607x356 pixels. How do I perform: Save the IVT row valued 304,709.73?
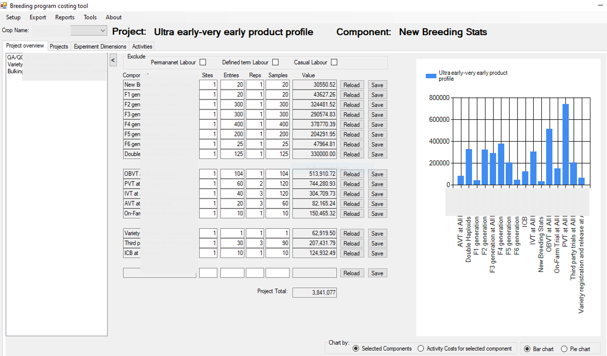[x=377, y=194]
